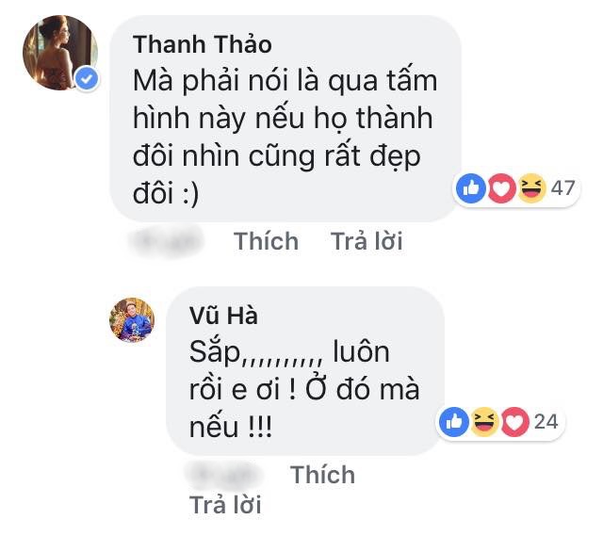Click the red heart reaction beside count 47
The width and height of the screenshot is (603, 552).
coord(502,188)
